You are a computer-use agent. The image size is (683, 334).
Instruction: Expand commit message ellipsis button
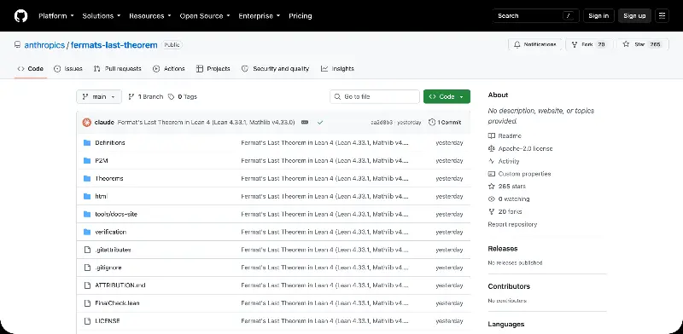(x=305, y=122)
